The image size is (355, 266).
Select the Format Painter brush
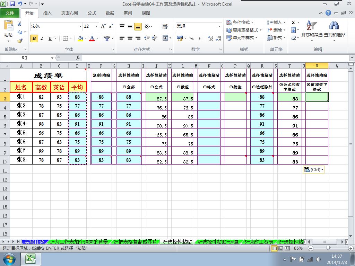(20, 41)
